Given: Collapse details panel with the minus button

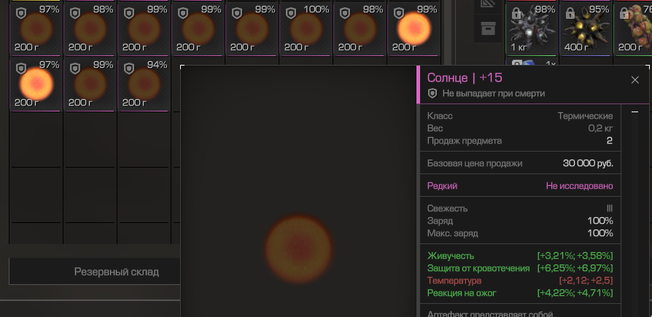Looking at the screenshot, I should [x=634, y=113].
